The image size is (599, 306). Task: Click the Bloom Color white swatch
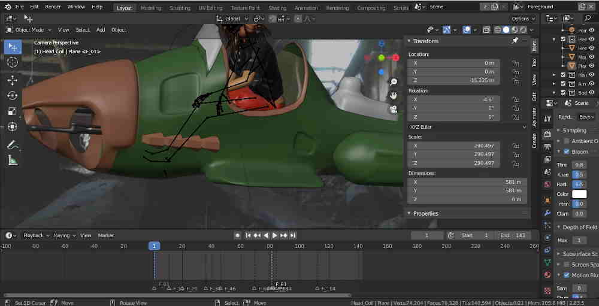(579, 194)
